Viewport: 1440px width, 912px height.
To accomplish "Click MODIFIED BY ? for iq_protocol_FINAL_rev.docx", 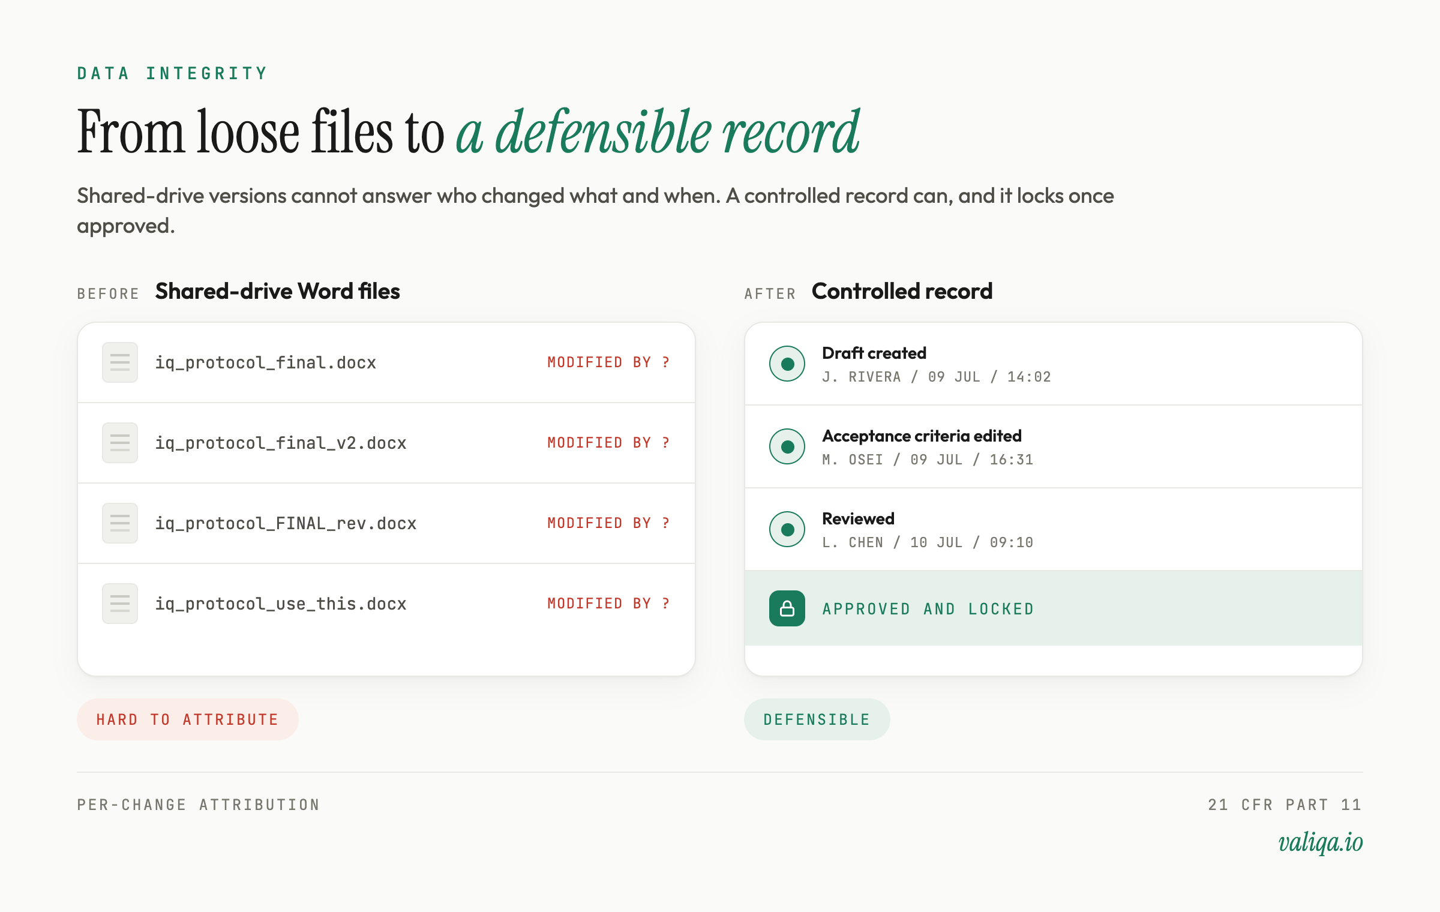I will [609, 523].
